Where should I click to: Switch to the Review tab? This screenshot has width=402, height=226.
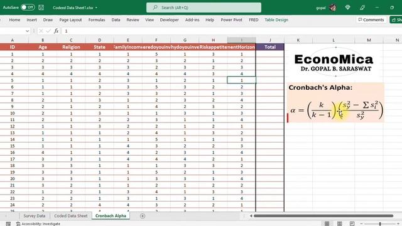133,19
